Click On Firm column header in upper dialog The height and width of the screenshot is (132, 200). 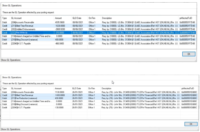point(92,18)
